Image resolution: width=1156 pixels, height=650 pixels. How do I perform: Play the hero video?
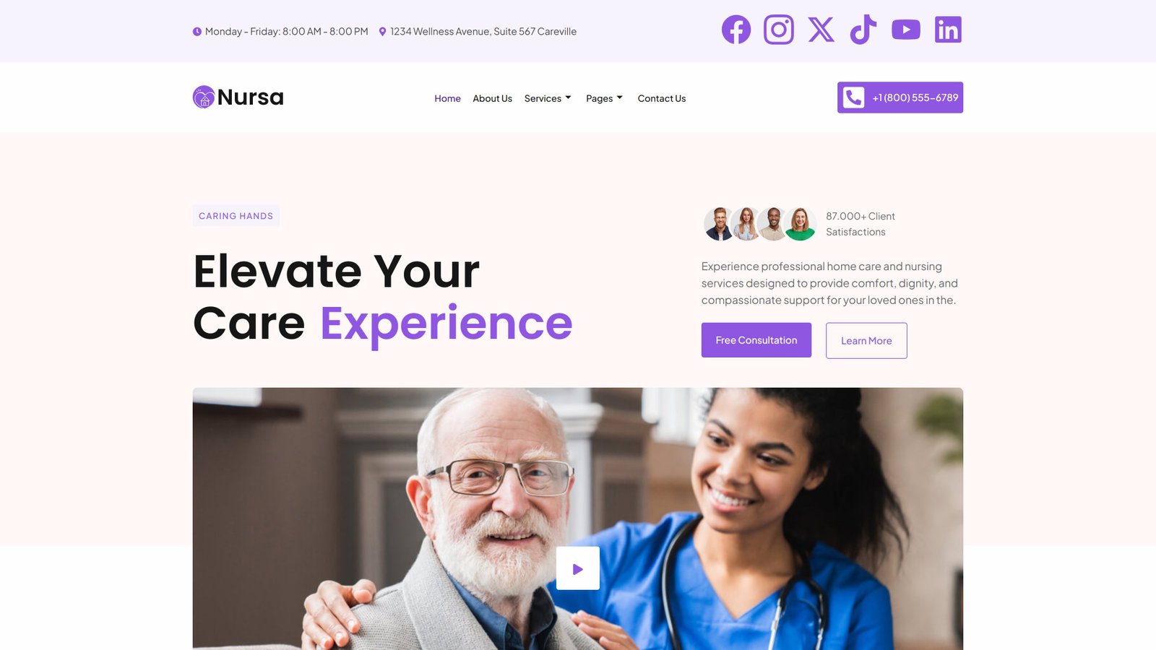[577, 568]
